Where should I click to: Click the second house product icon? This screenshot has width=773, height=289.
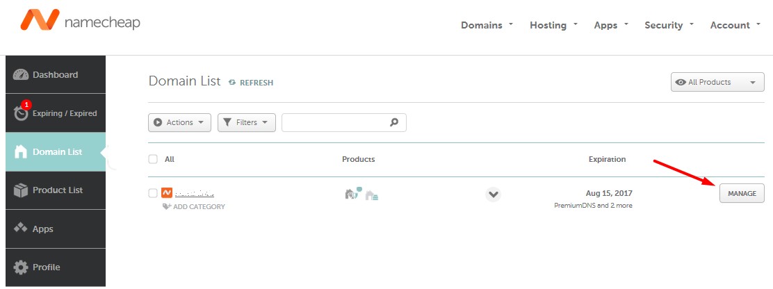[371, 195]
